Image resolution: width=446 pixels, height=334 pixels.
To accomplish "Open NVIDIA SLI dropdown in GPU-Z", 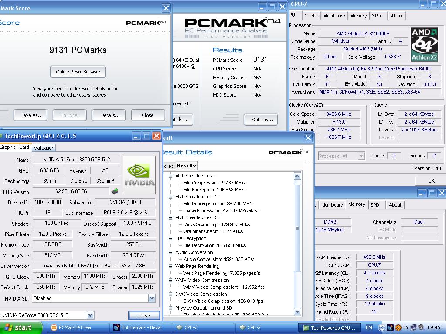I will (x=152, y=298).
